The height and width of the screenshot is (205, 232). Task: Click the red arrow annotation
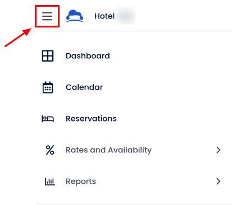point(18,38)
